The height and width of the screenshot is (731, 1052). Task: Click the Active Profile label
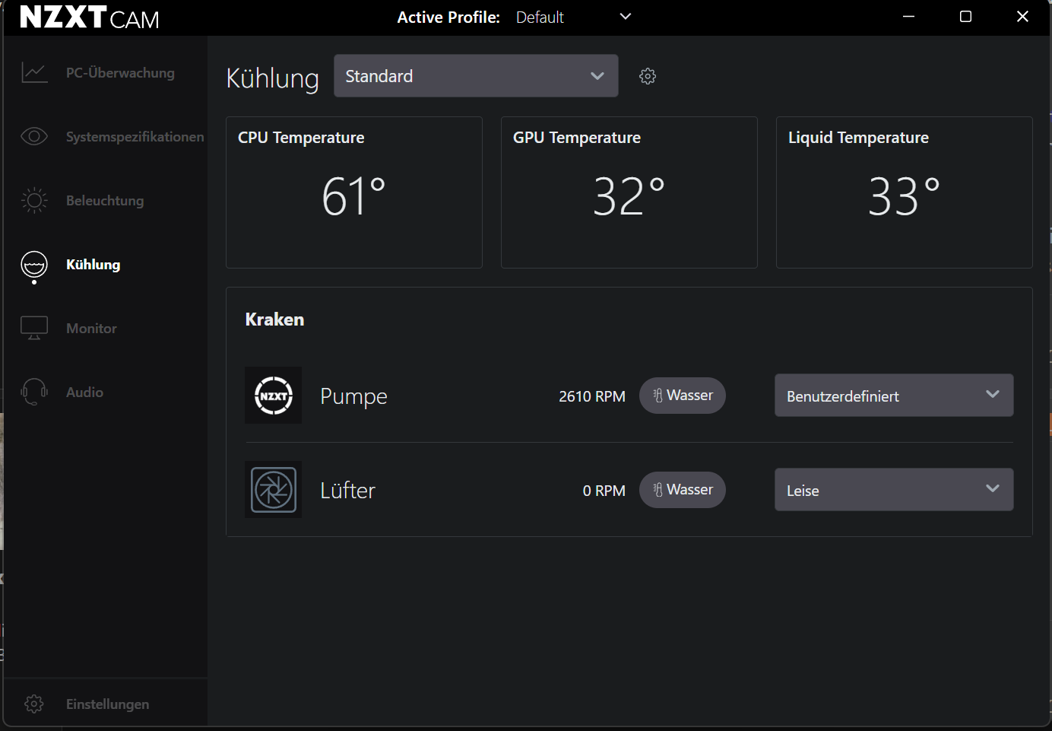pos(448,17)
